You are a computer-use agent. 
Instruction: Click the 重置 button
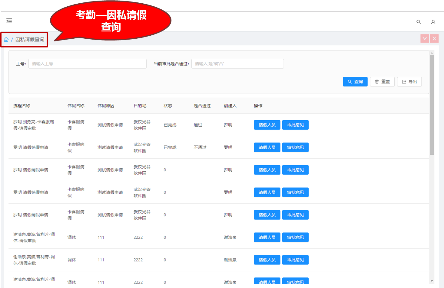382,82
